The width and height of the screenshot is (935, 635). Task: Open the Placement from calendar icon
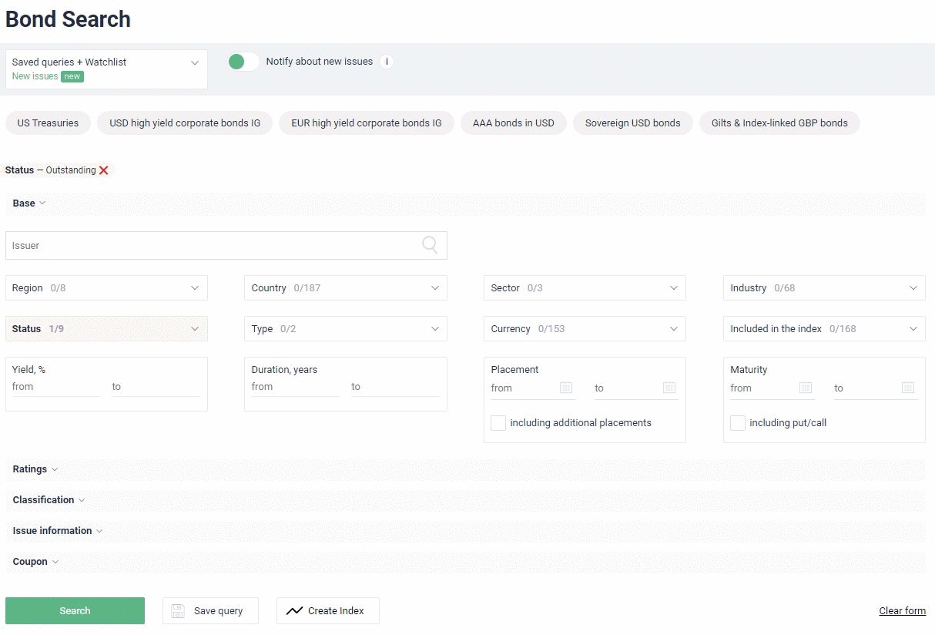coord(566,388)
